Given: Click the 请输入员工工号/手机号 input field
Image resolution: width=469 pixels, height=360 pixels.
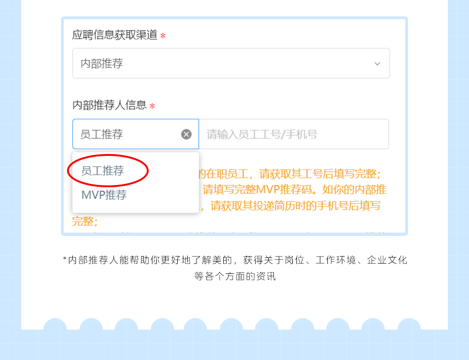Looking at the screenshot, I should tap(294, 134).
